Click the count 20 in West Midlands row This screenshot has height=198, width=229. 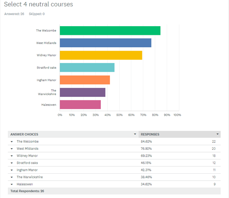pos(214,148)
